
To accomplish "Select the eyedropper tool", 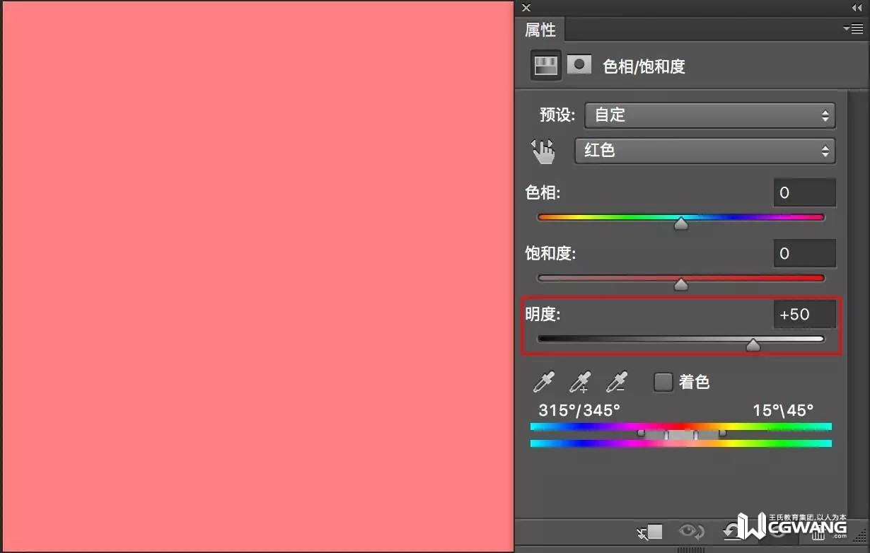I will click(x=543, y=382).
